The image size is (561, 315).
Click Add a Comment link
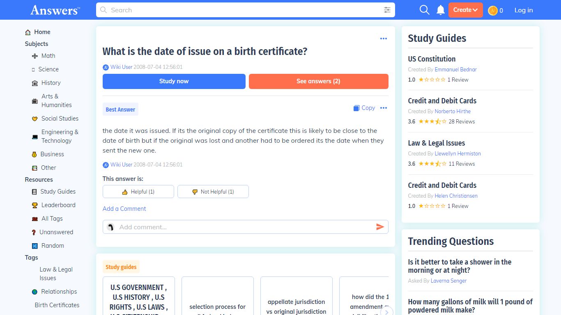(124, 209)
